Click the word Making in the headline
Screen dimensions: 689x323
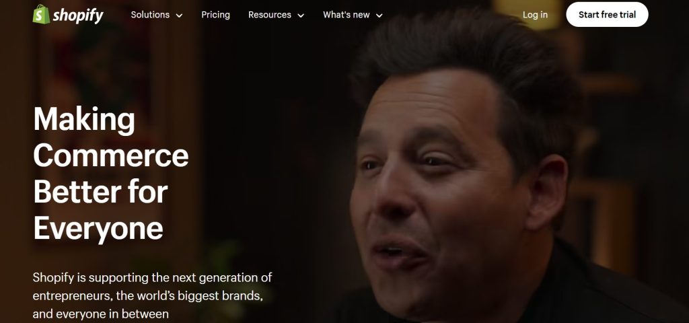pyautogui.click(x=84, y=119)
